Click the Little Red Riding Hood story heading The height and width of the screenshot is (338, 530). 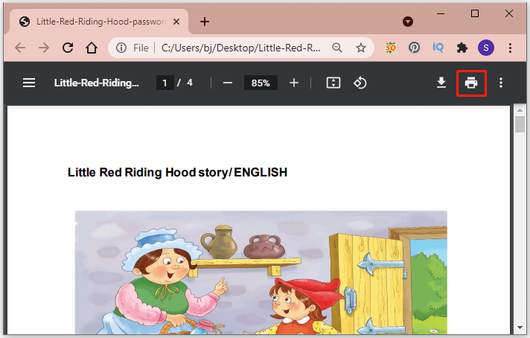click(177, 173)
